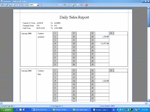Screen dimensions: 150x112
Task: Click the green export icon in toolbar
Action: click(73, 5)
